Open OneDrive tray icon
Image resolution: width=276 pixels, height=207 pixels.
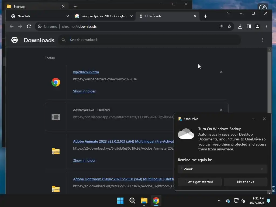pyautogui.click(x=227, y=201)
